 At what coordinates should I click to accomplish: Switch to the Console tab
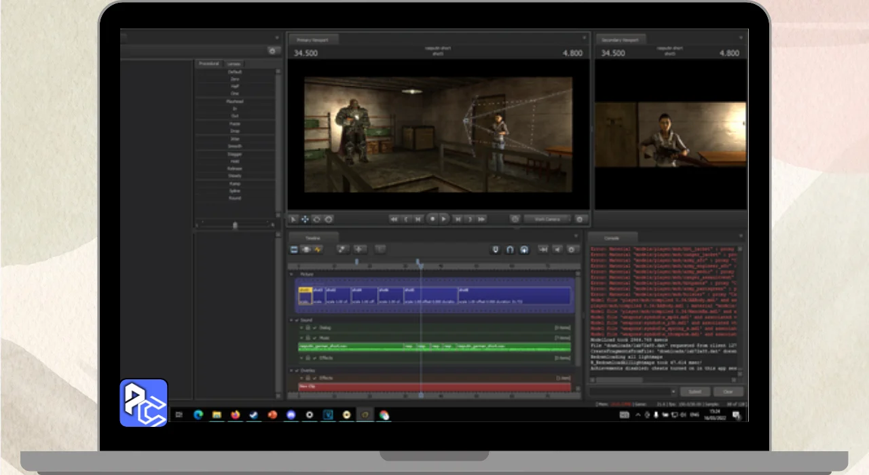612,238
